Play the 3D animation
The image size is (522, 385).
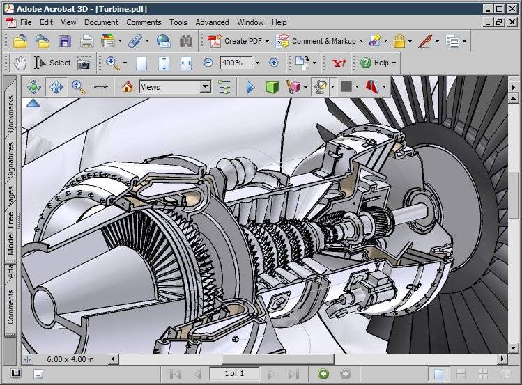click(251, 87)
